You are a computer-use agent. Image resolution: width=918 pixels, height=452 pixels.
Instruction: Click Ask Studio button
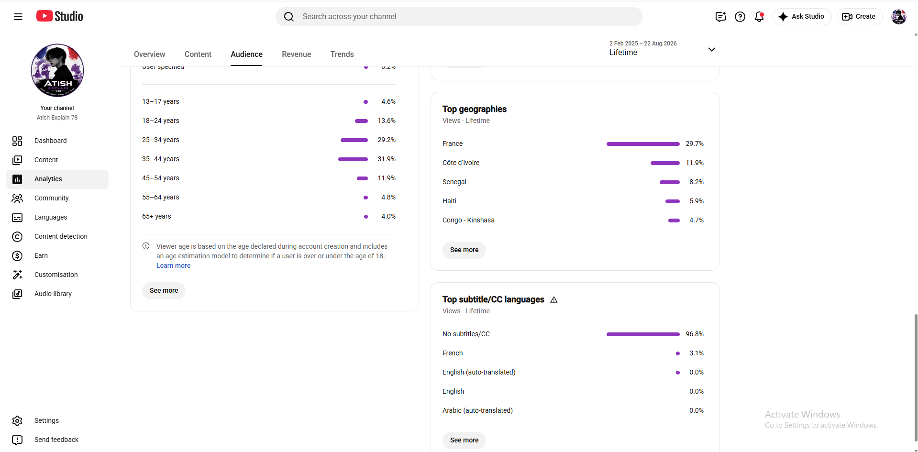coord(802,17)
